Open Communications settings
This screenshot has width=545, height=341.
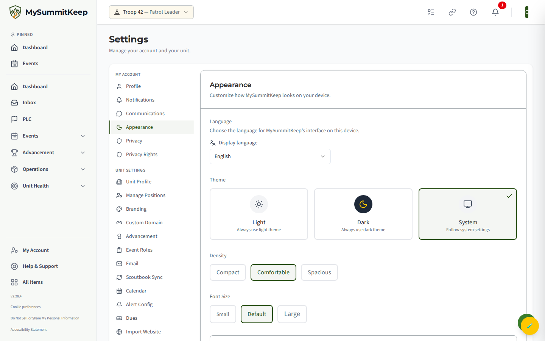(151, 114)
